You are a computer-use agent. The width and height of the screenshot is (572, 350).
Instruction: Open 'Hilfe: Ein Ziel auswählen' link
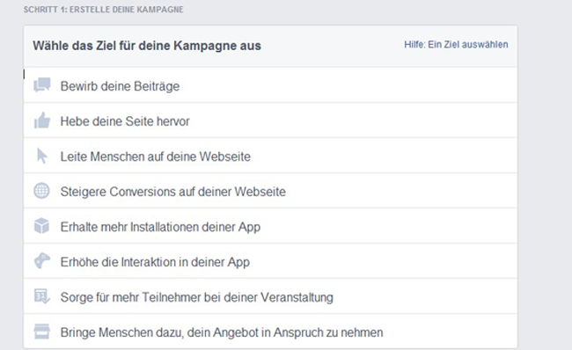tap(456, 45)
